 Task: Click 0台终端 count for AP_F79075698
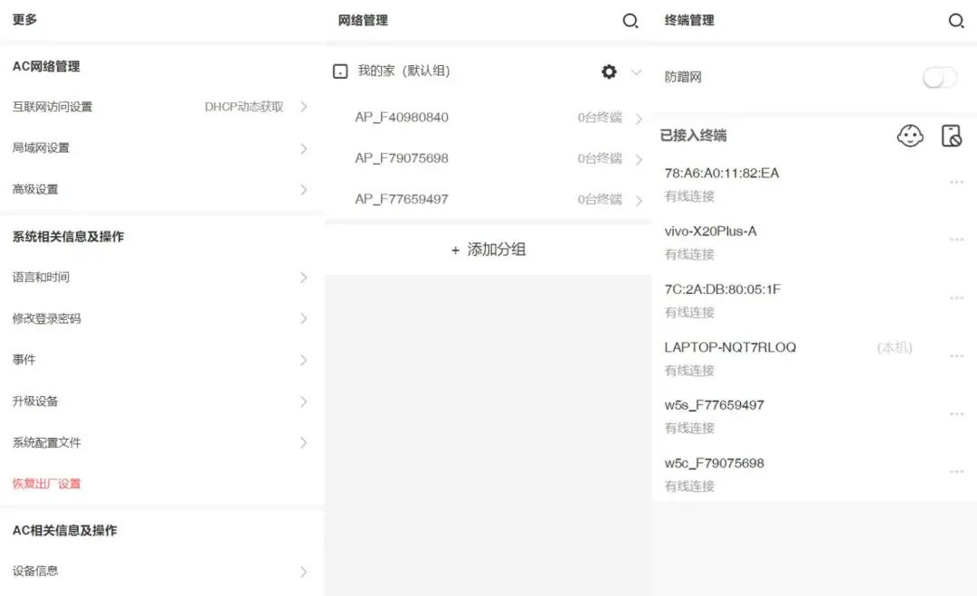[x=600, y=158]
